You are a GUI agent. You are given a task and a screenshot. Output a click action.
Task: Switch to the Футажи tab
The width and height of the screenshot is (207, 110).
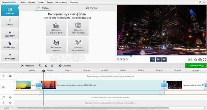[x=92, y=8]
